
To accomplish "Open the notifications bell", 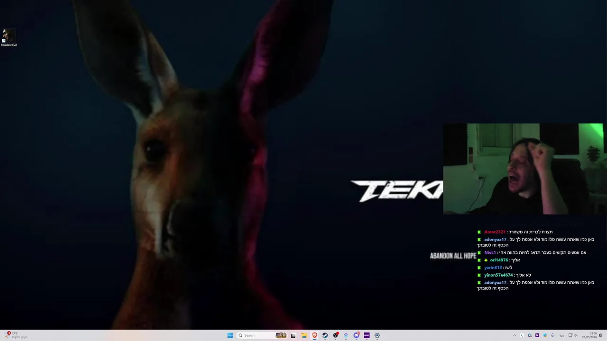I will [x=600, y=335].
